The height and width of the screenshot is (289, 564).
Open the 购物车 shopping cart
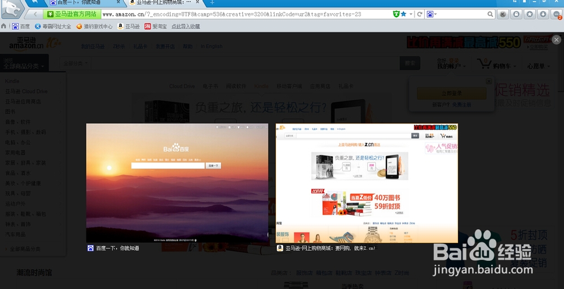click(x=496, y=64)
